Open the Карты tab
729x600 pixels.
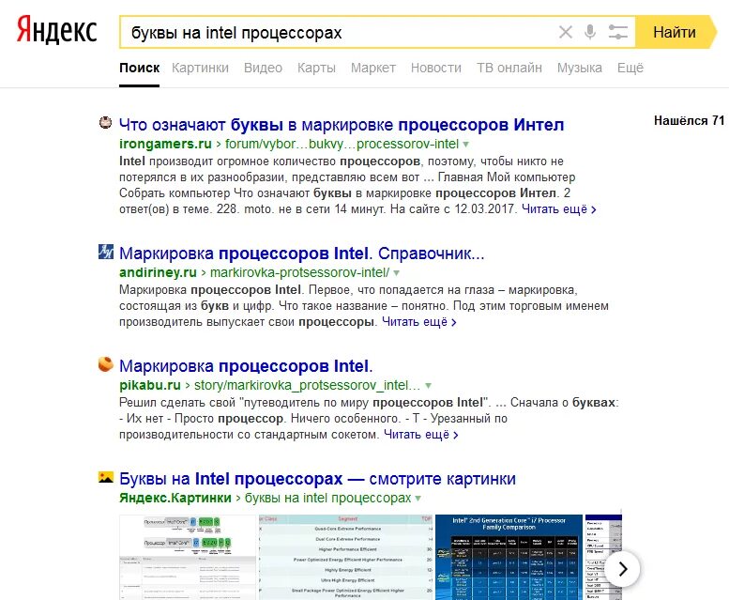pyautogui.click(x=316, y=68)
